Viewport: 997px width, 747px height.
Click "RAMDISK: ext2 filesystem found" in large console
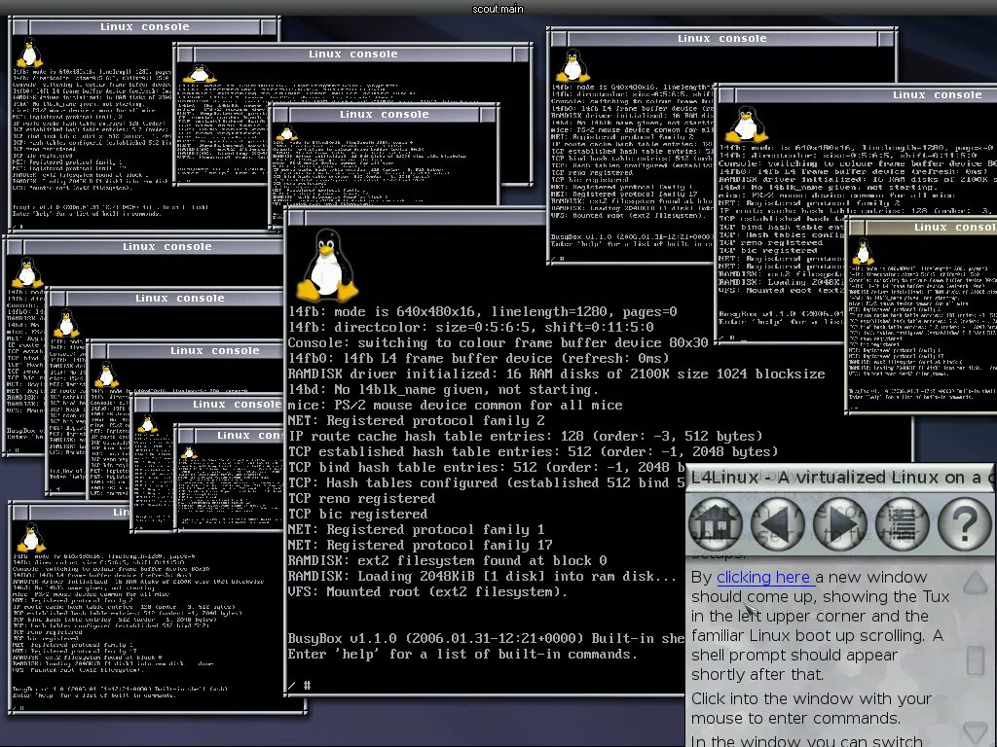coord(447,560)
